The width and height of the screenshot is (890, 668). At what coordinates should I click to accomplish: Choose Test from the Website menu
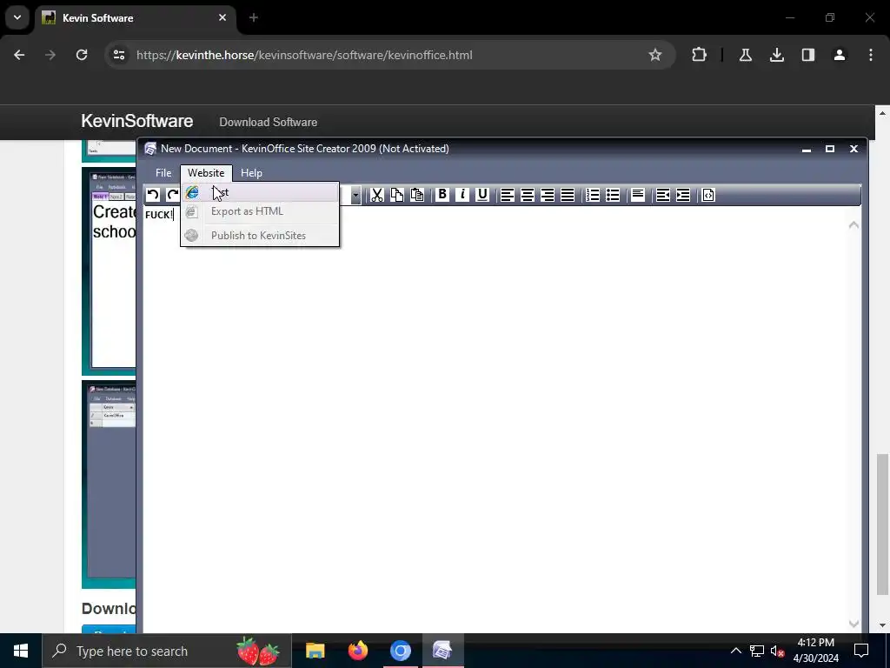coord(260,192)
